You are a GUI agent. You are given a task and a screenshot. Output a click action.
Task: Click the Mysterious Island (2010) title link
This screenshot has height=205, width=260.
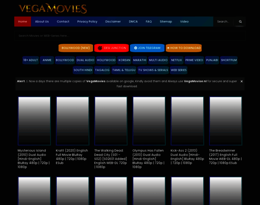[34, 159]
